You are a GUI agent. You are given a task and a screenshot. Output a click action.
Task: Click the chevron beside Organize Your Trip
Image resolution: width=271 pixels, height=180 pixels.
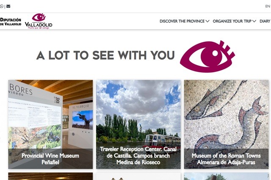[x=254, y=21]
